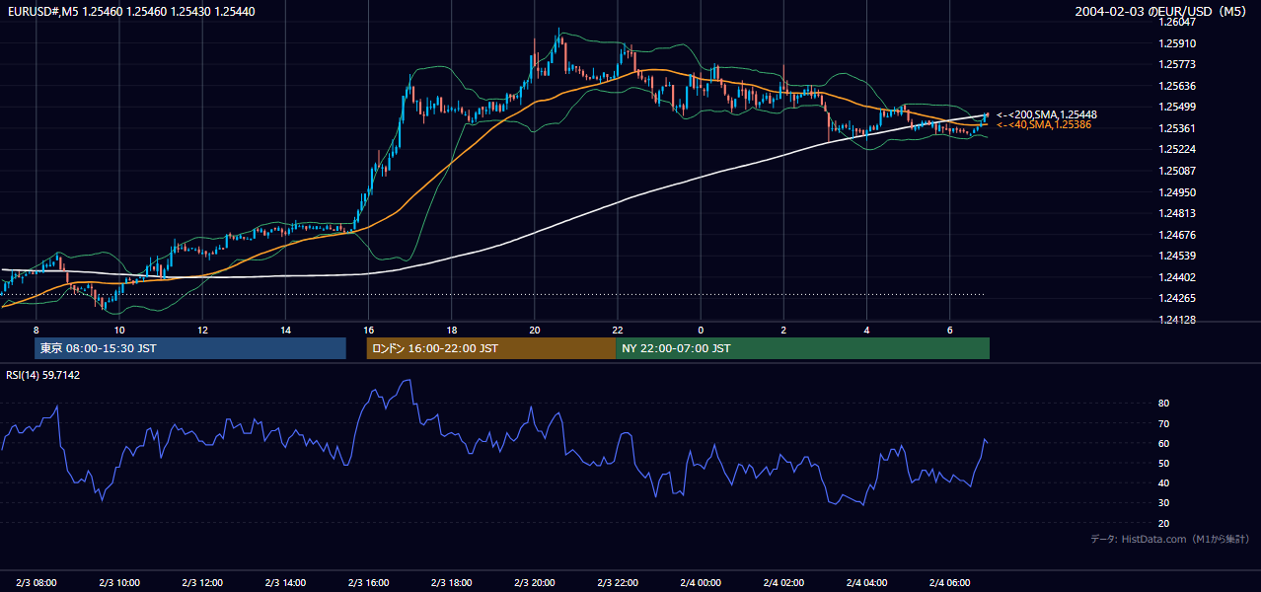Click hour label 16 under the price chart

point(368,330)
